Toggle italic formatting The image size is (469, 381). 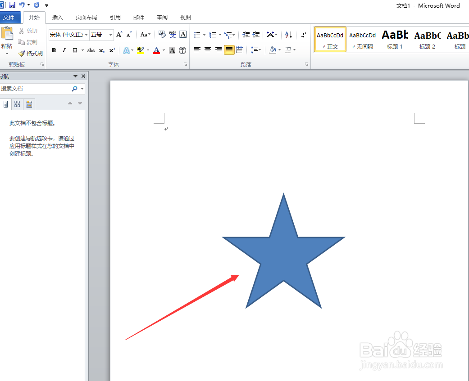point(64,50)
